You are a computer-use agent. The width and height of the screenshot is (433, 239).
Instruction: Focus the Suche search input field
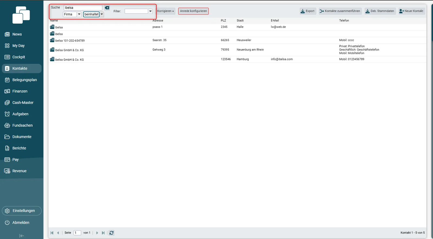[83, 8]
